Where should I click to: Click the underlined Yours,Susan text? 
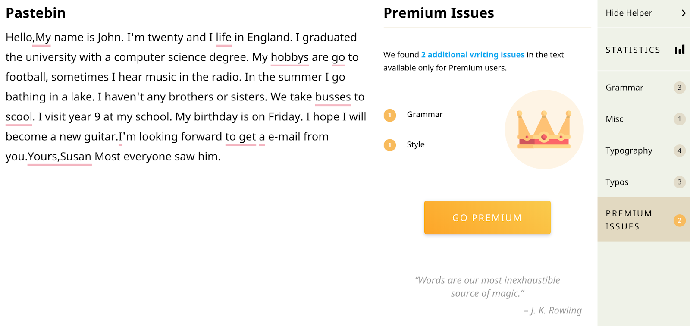[x=60, y=157]
